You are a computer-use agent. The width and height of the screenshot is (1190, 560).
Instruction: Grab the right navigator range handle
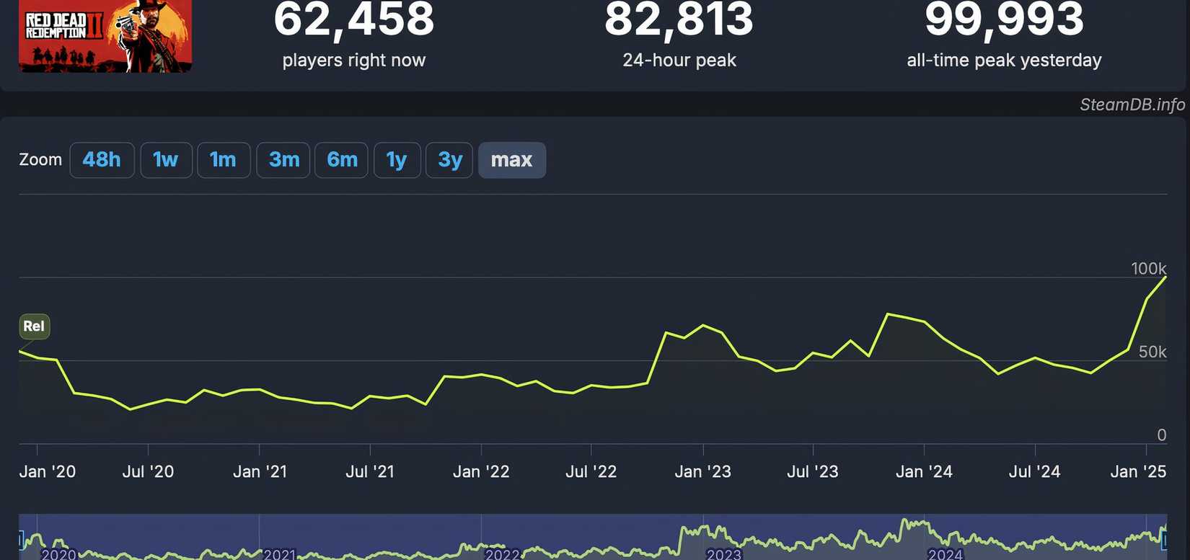[x=1164, y=539]
